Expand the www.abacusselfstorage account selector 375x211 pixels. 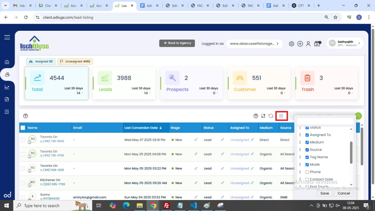click(x=254, y=44)
